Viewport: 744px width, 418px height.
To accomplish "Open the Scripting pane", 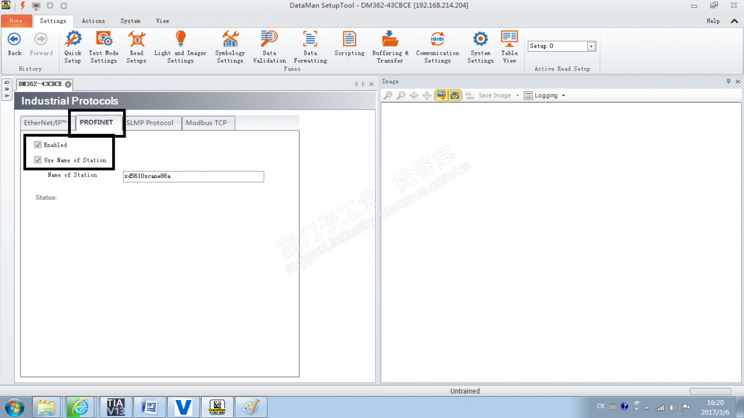I will pyautogui.click(x=349, y=44).
